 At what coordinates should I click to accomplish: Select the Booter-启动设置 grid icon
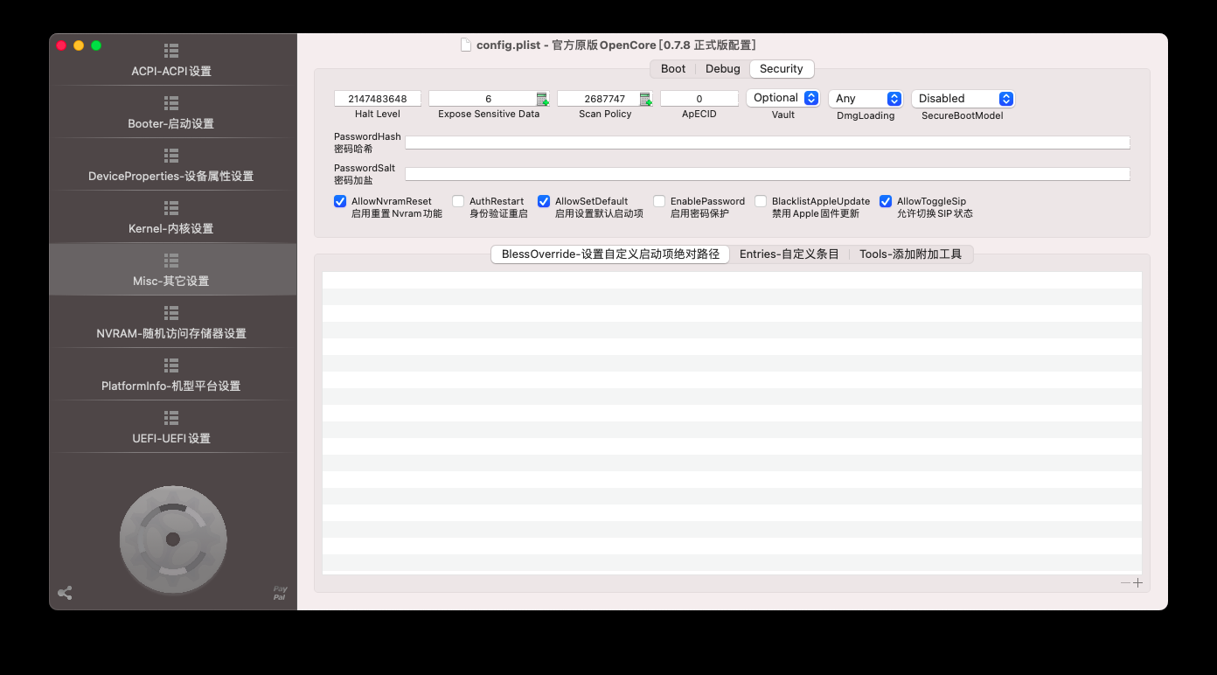[x=173, y=105]
